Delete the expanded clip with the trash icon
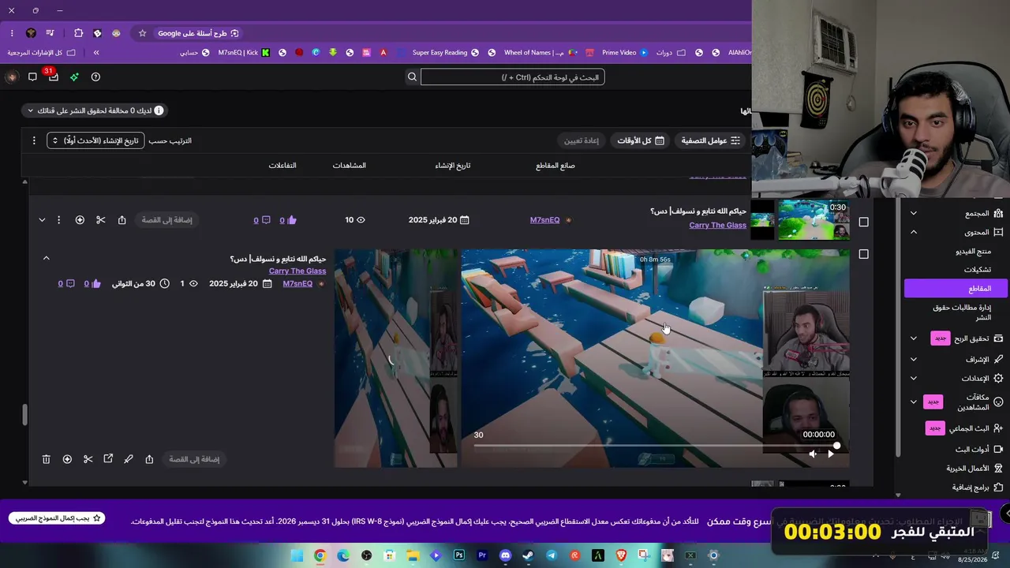The height and width of the screenshot is (568, 1010). pos(46,459)
